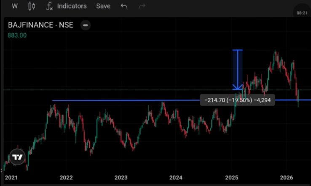Click the BAJFINANCE · NSE symbol title
Viewport: 311px width, 186px height.
pyautogui.click(x=40, y=25)
